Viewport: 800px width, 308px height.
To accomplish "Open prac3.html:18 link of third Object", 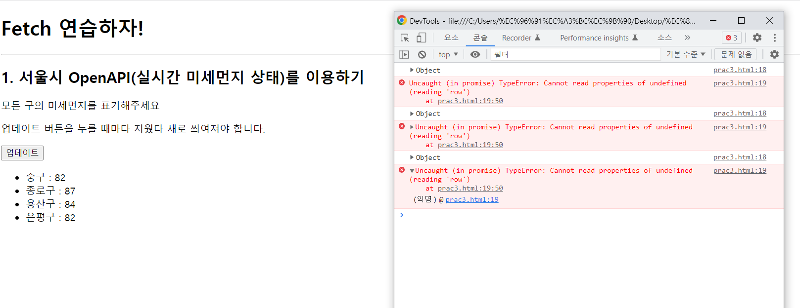I will (x=740, y=157).
